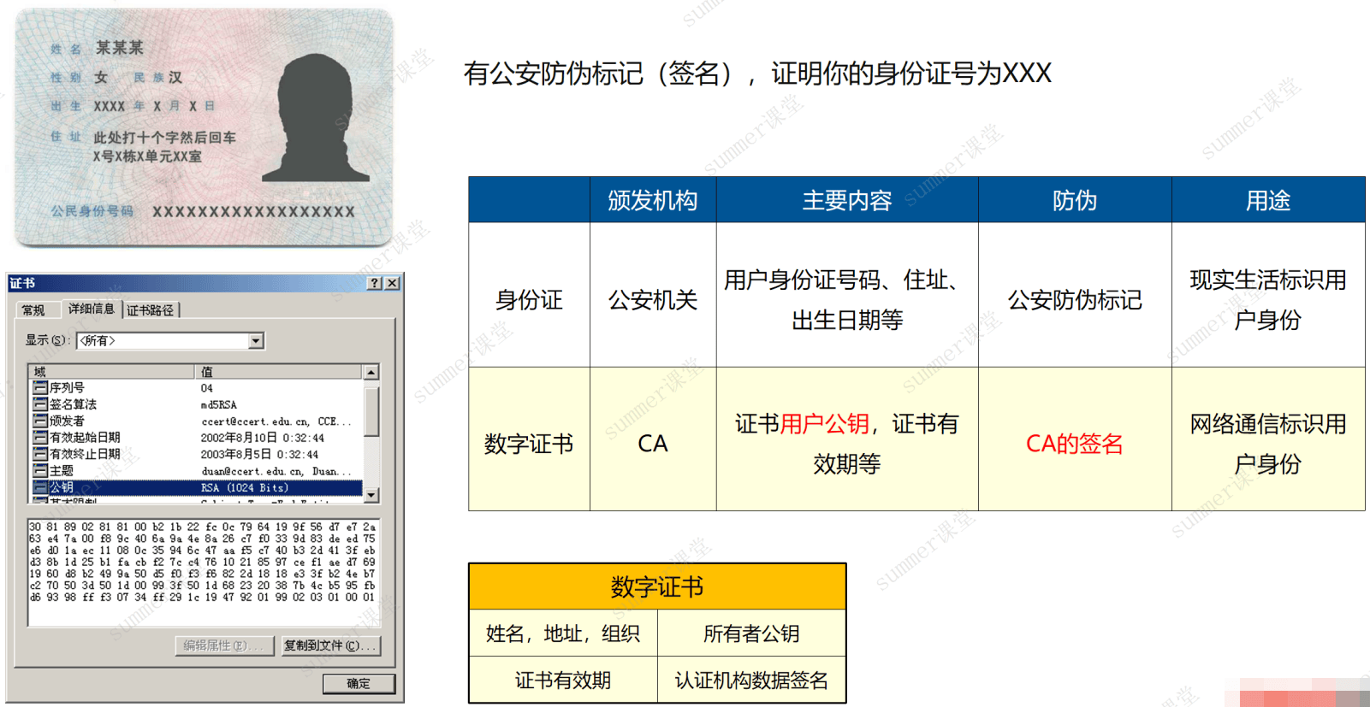This screenshot has width=1370, height=707.
Task: Click the red CA的签名 table cell
Action: pyautogui.click(x=1075, y=443)
